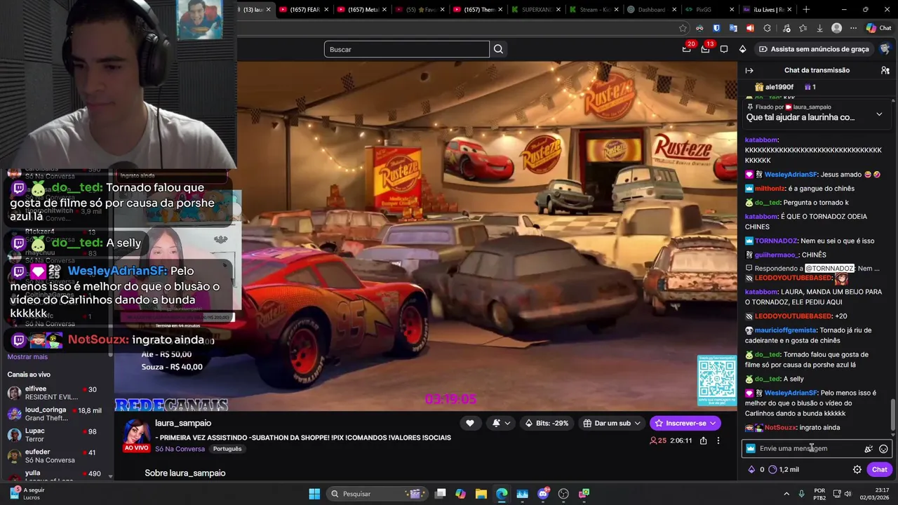Open the Bits -29% dropdown
This screenshot has height=505, width=898.
pyautogui.click(x=546, y=423)
